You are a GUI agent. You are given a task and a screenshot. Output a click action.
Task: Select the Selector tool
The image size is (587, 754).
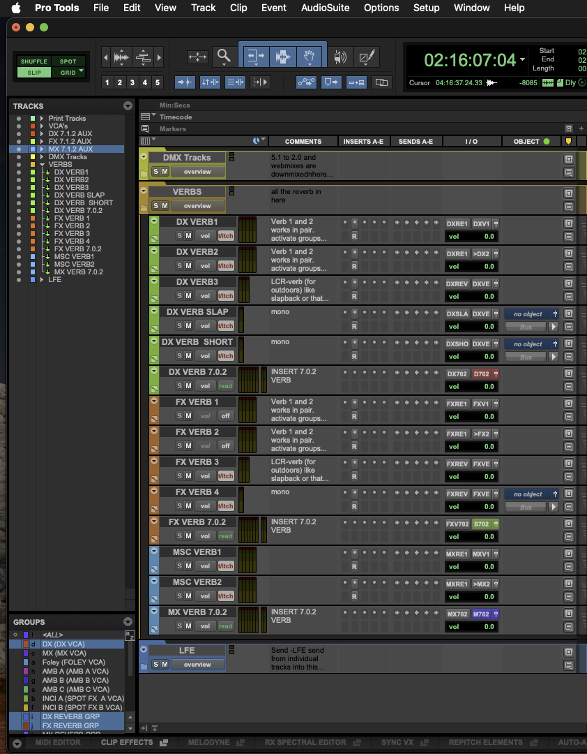[282, 57]
